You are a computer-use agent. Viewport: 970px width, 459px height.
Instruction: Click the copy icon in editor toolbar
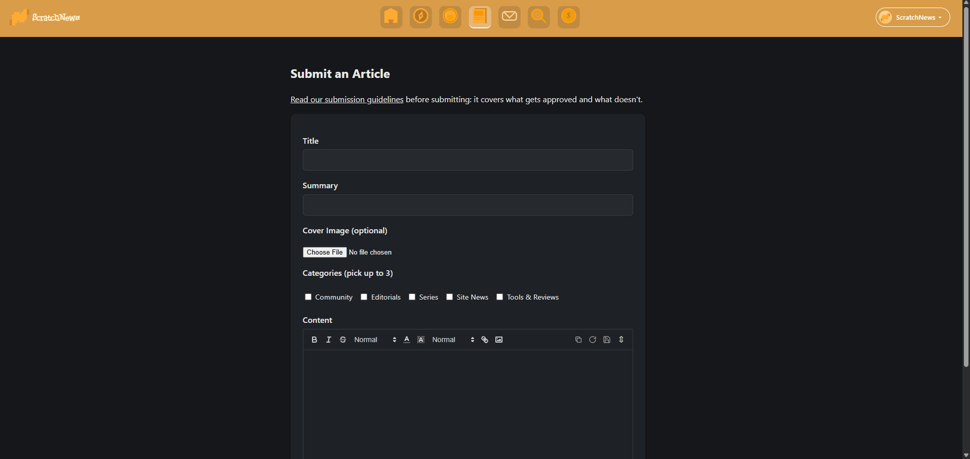(578, 340)
